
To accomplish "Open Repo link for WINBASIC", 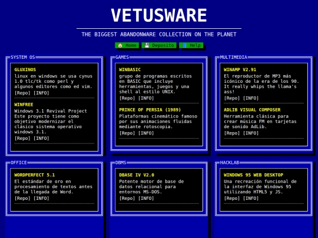I will [127, 98].
